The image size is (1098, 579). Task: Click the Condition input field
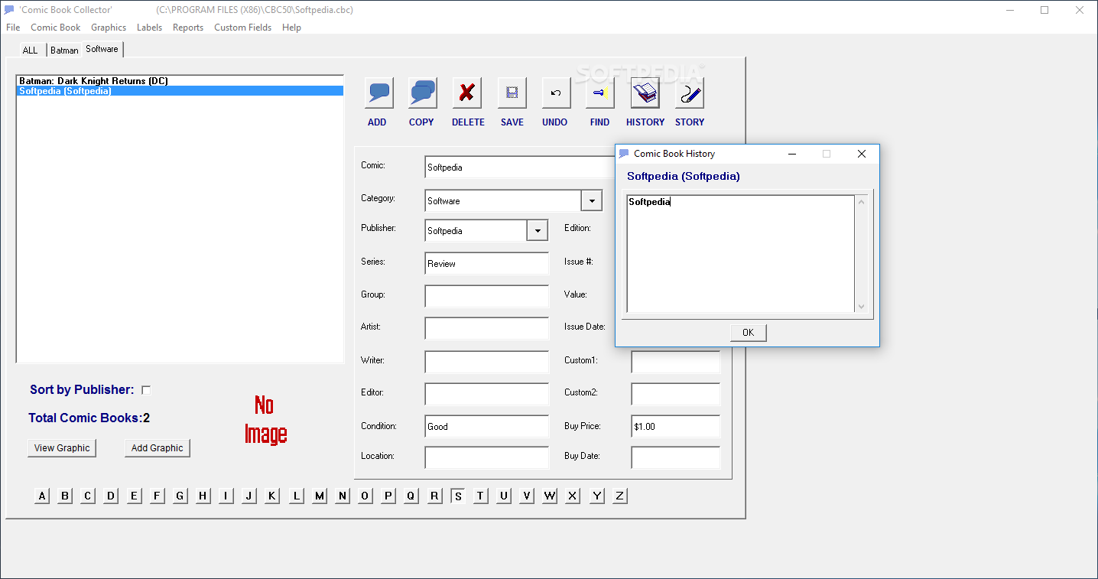(487, 426)
